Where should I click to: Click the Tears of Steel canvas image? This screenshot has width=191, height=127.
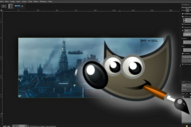[91, 67]
